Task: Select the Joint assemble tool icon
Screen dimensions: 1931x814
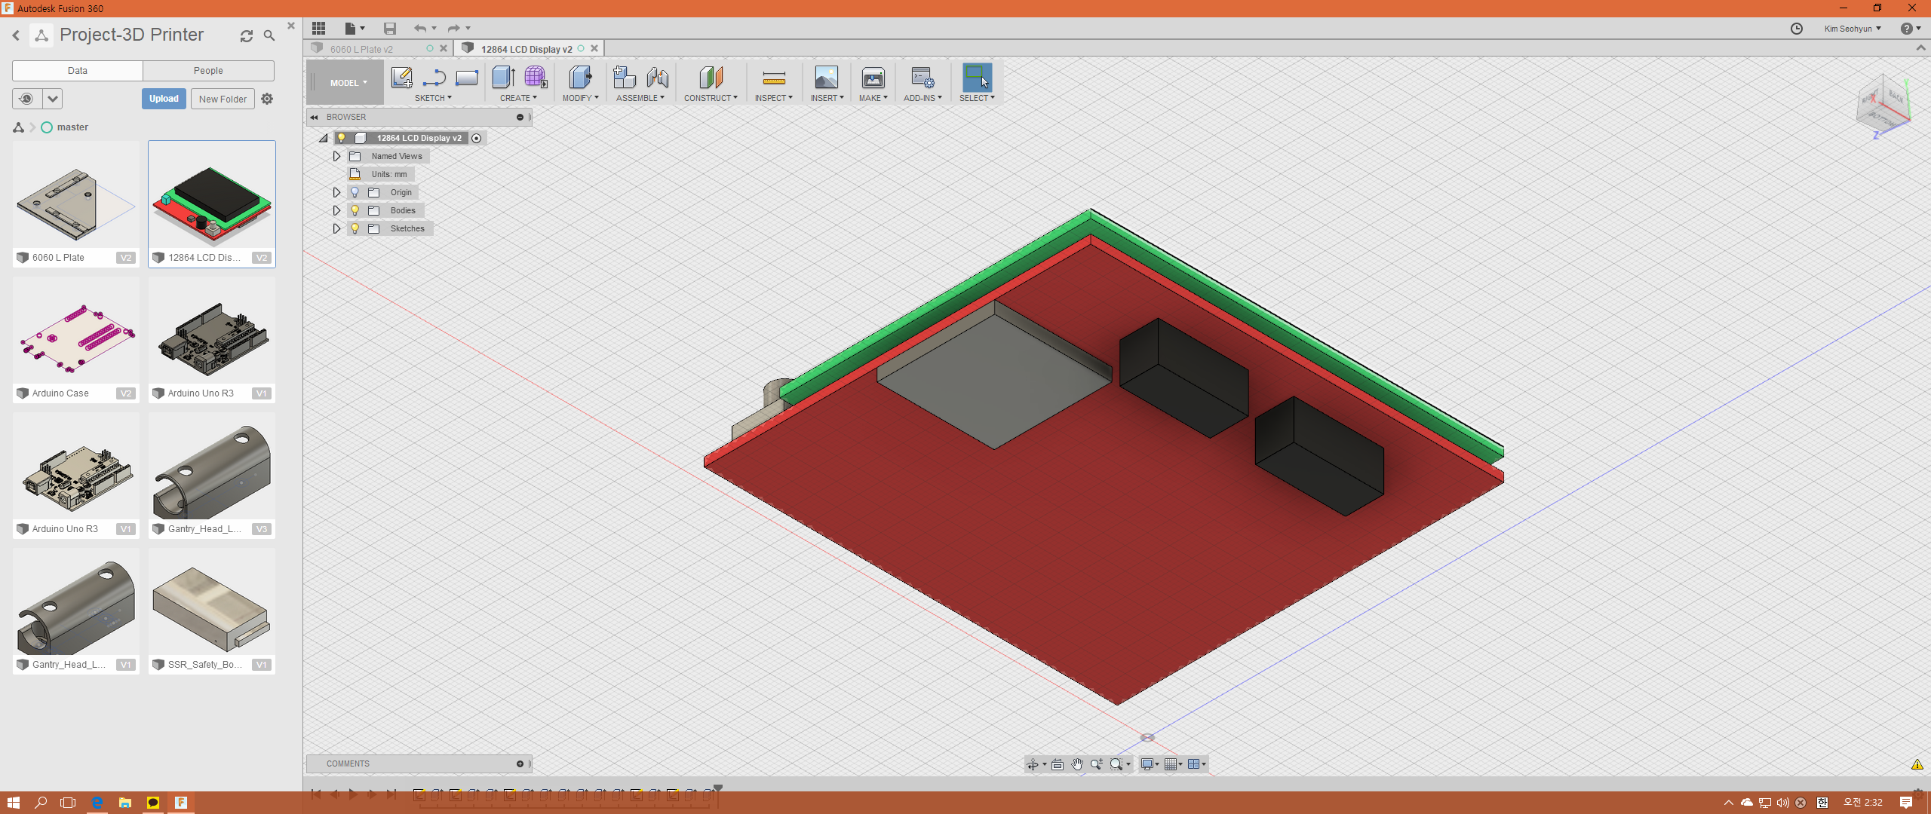Action: (x=657, y=77)
